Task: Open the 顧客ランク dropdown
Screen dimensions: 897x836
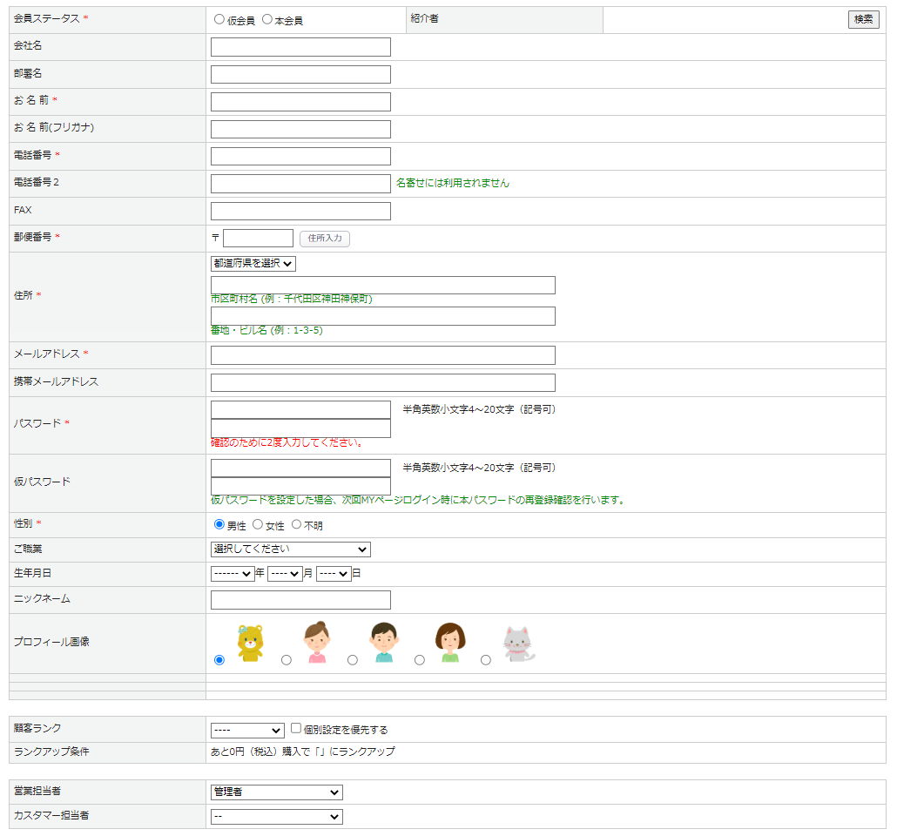Action: click(247, 730)
